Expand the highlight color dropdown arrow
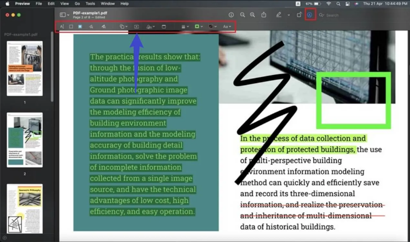The height and width of the screenshot is (242, 410). (289, 15)
